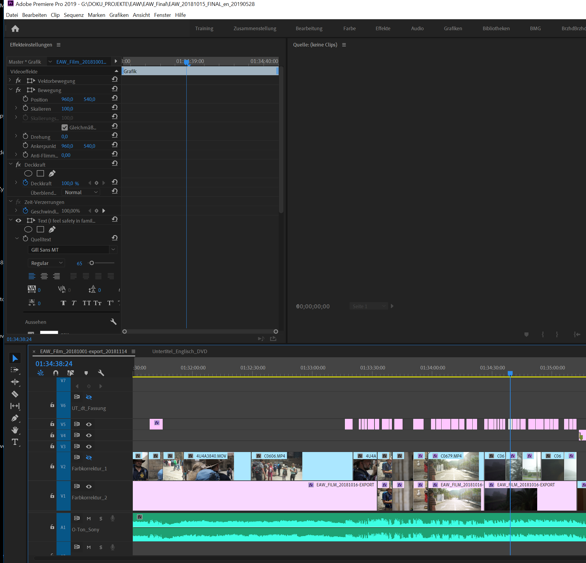Solo track A1 O-Ton_Sony
This screenshot has width=586, height=563.
101,518
